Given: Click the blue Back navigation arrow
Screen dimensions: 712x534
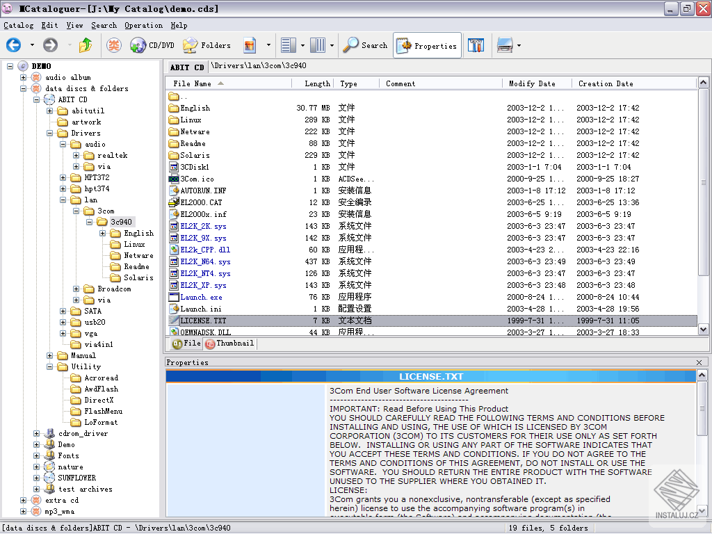Looking at the screenshot, I should coord(14,46).
